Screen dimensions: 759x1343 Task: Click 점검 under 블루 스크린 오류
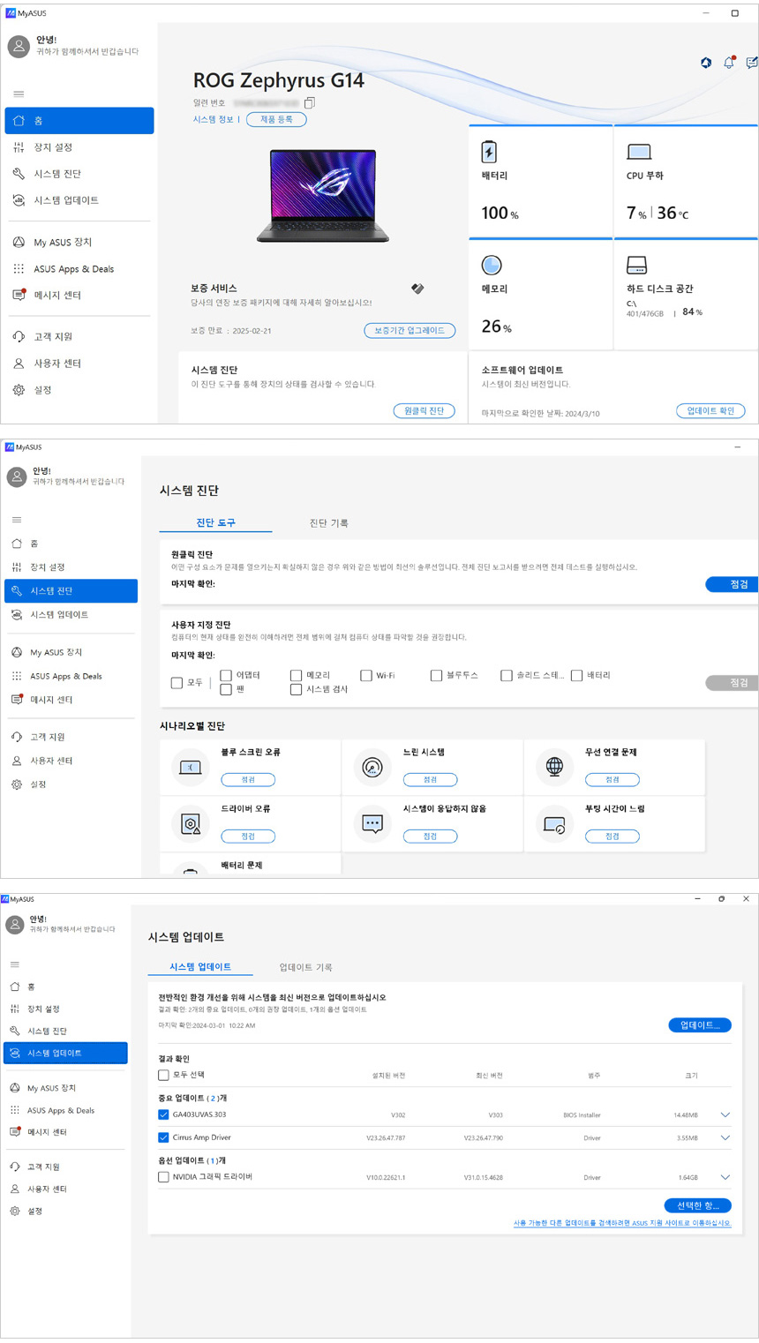[248, 780]
